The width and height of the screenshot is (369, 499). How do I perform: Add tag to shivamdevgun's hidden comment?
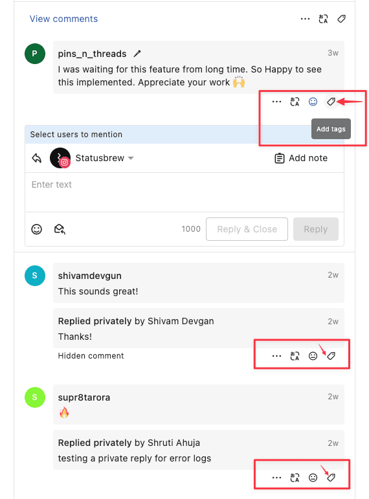pos(331,356)
